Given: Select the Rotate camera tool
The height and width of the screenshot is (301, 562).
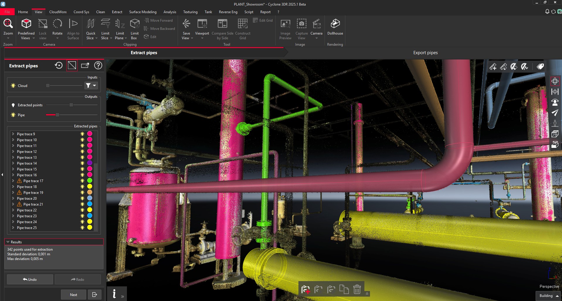Looking at the screenshot, I should [57, 28].
